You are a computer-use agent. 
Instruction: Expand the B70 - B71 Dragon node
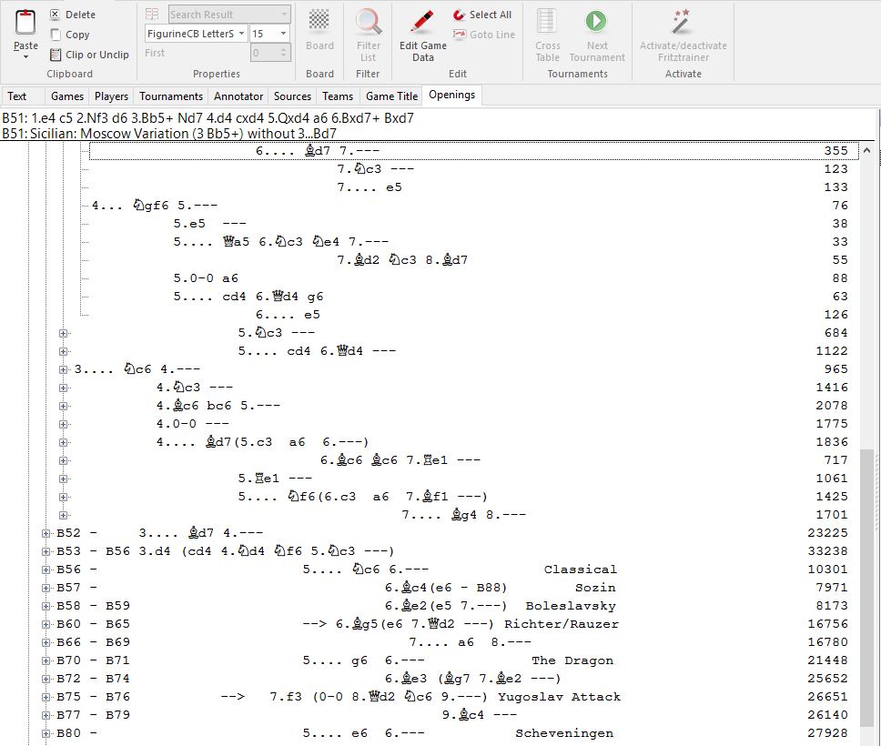pyautogui.click(x=46, y=660)
